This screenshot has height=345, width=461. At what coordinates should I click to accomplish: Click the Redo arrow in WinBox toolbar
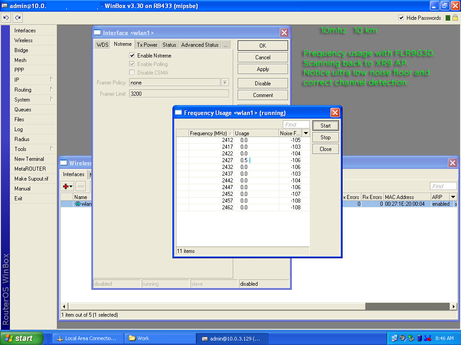18,18
